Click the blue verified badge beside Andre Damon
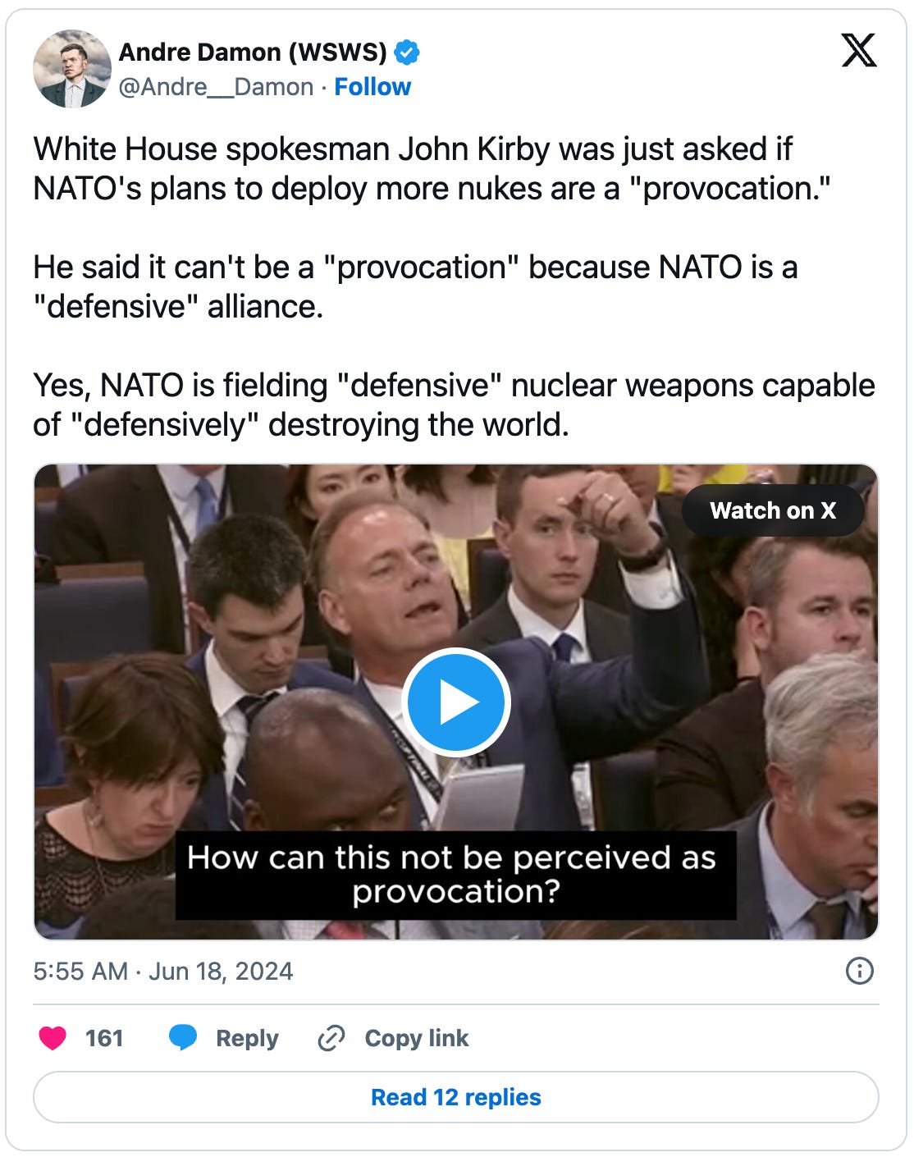This screenshot has height=1157, width=914. [x=404, y=51]
